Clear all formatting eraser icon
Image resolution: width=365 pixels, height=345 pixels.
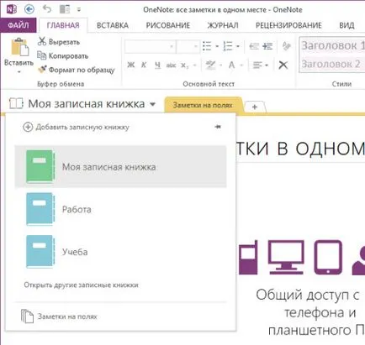tap(286, 46)
